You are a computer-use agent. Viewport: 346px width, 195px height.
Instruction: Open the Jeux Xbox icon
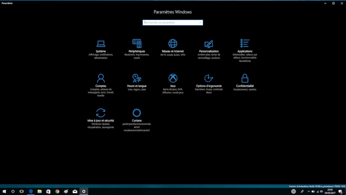[x=173, y=79]
